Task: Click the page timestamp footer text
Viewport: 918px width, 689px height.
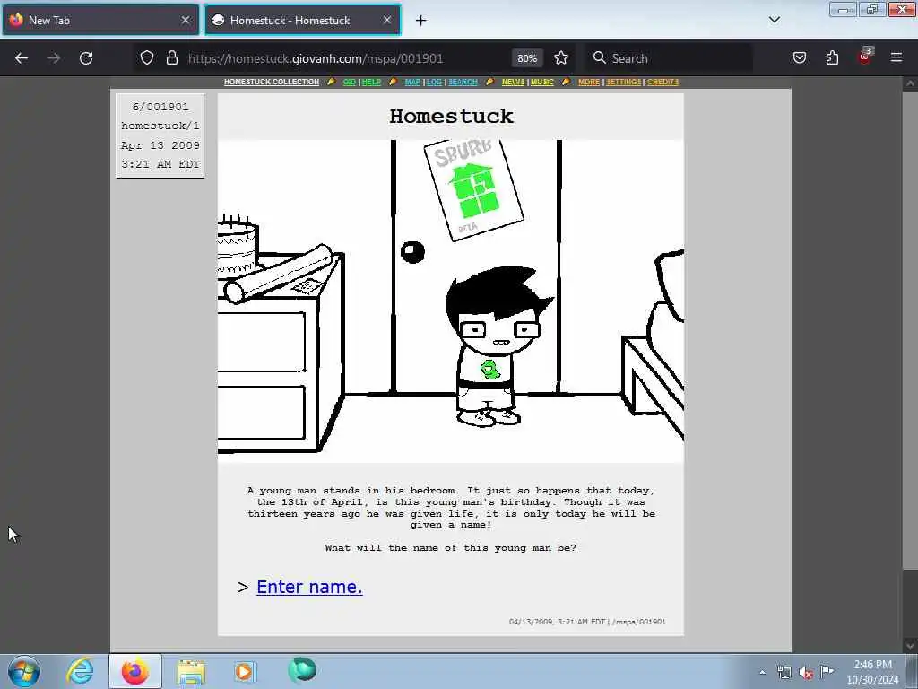Action: coord(587,622)
